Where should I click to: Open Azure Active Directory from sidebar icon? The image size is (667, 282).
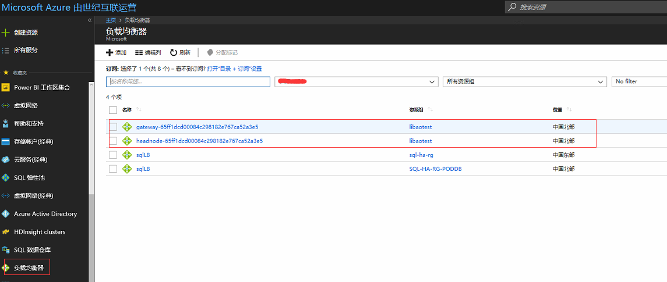(x=6, y=214)
